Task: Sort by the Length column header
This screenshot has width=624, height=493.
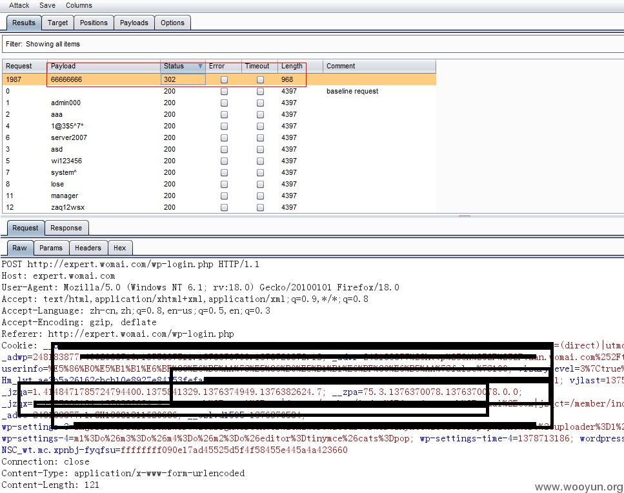Action: pyautogui.click(x=300, y=66)
